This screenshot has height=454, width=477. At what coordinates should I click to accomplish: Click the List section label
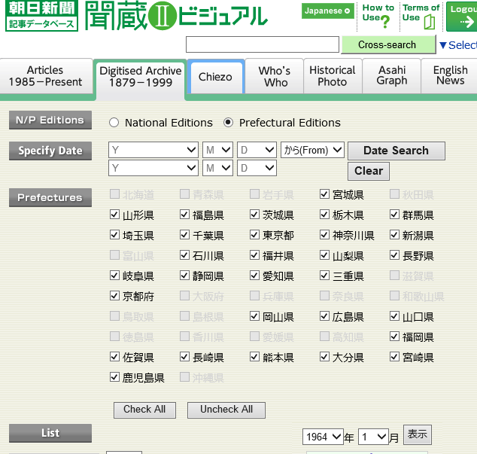50,433
